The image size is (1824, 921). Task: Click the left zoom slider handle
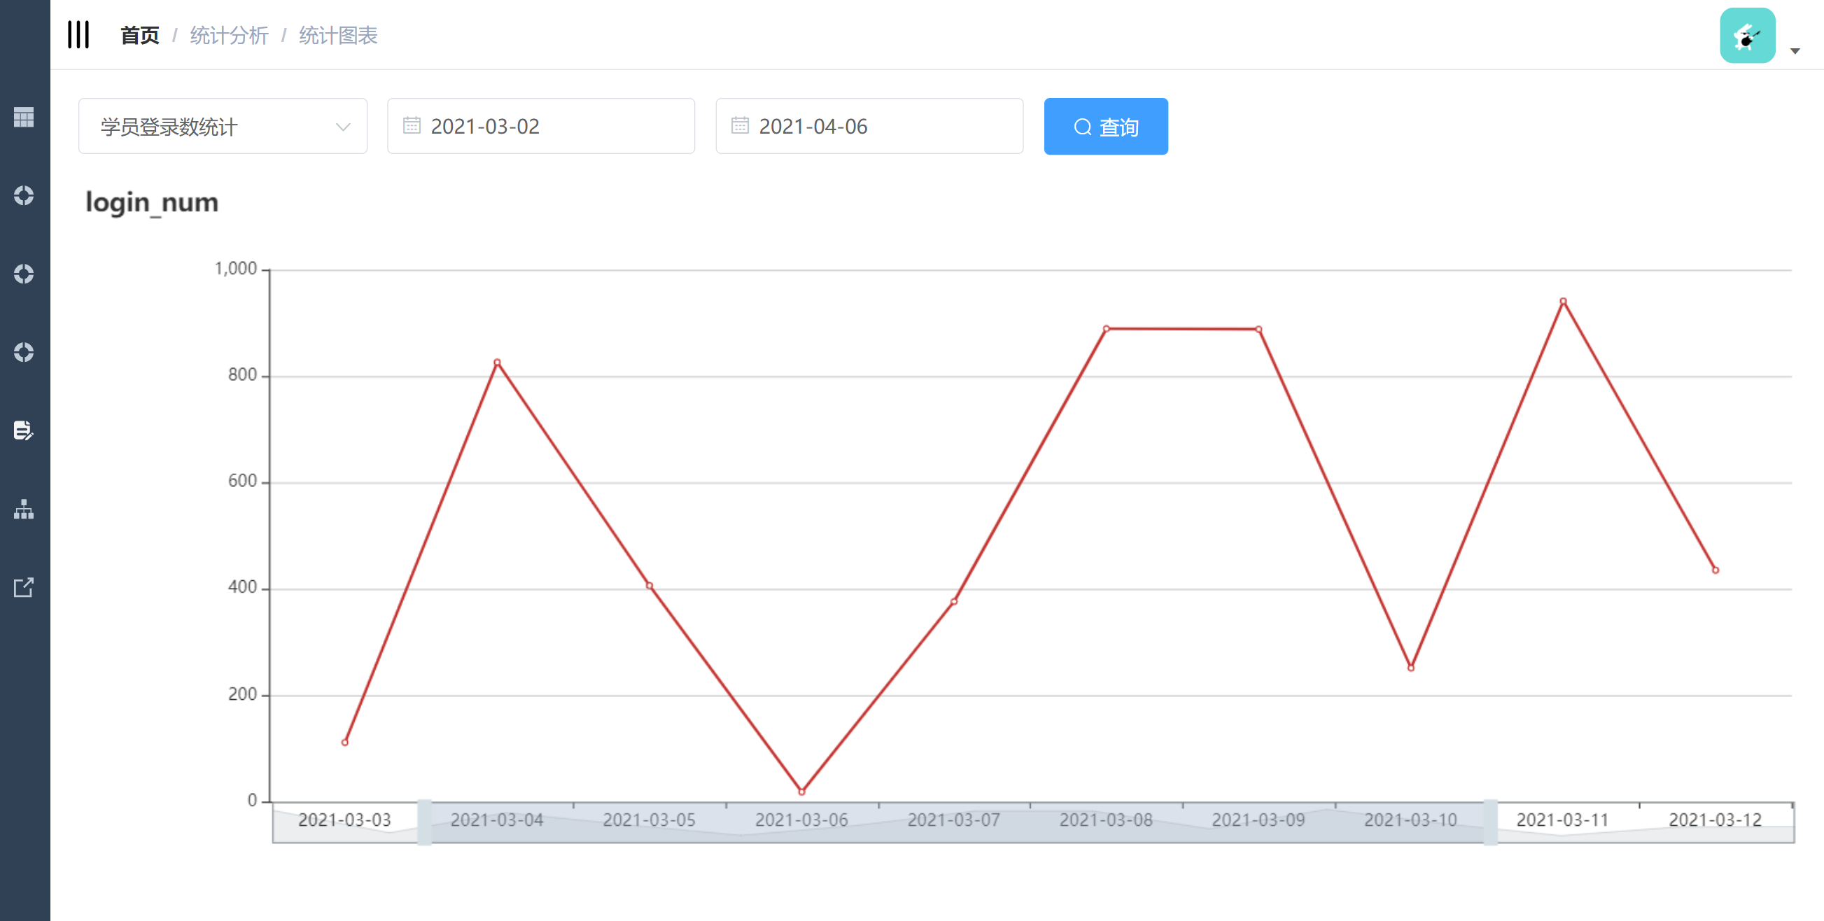[x=424, y=822]
